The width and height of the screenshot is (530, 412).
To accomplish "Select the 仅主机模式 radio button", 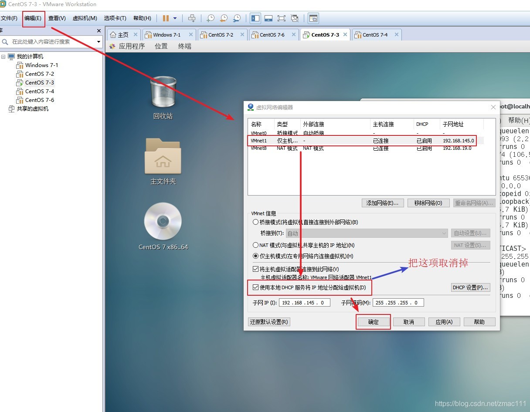I will [256, 257].
